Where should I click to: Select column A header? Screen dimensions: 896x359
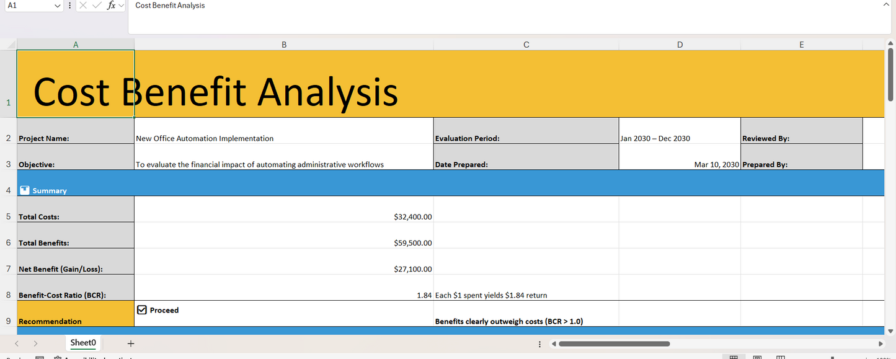[76, 45]
